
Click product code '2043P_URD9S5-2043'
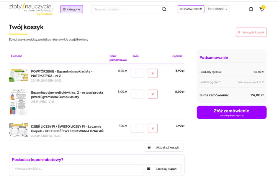46,136
